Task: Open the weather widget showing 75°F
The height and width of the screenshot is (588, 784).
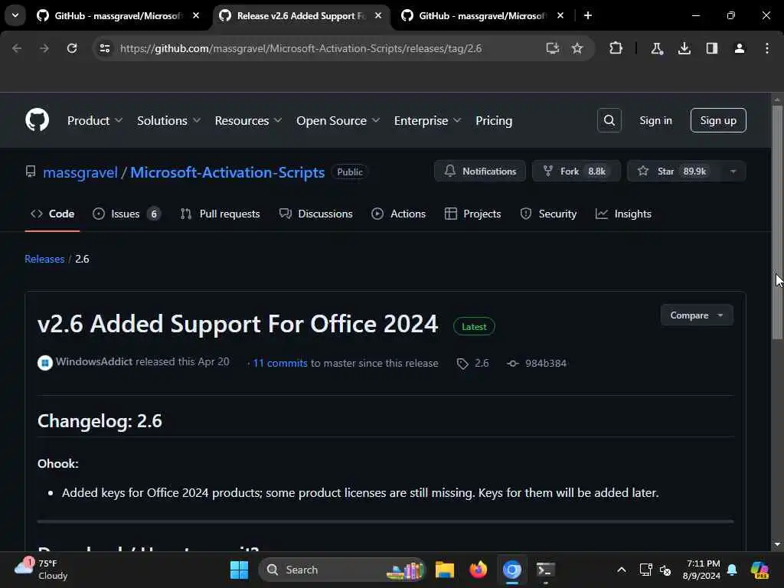Action: pos(41,570)
